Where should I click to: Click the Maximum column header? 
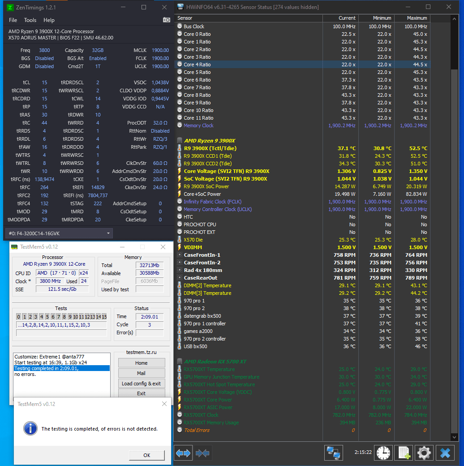412,18
